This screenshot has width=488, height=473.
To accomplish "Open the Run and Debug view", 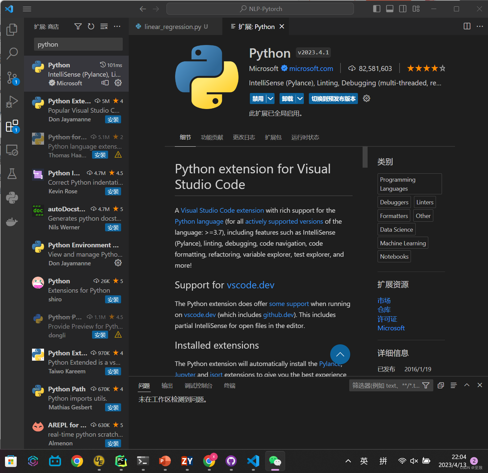I will 12,102.
